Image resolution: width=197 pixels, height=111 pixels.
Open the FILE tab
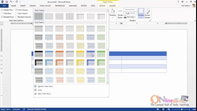pos(4,6)
